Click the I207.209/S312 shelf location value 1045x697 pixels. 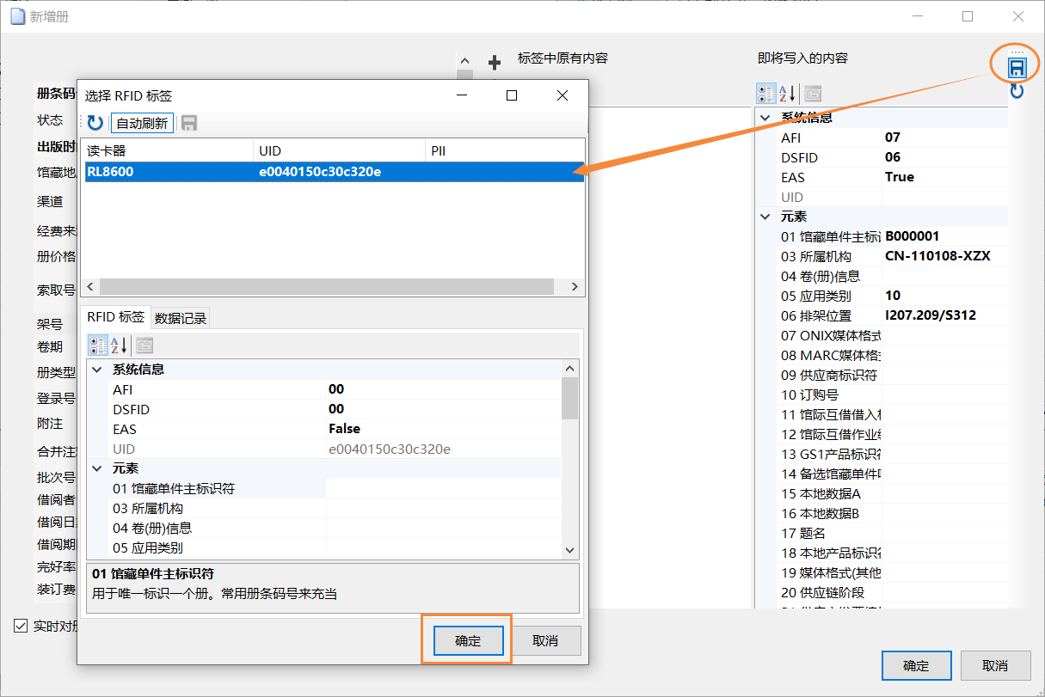coord(931,315)
